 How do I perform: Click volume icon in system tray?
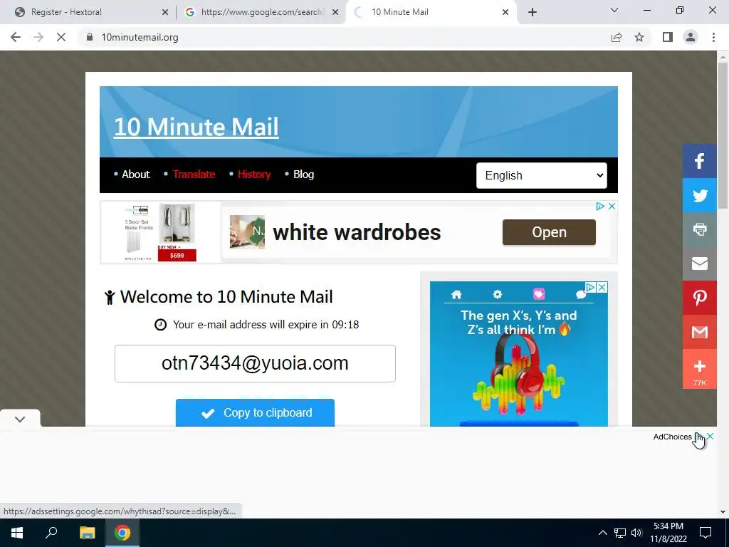pyautogui.click(x=636, y=533)
